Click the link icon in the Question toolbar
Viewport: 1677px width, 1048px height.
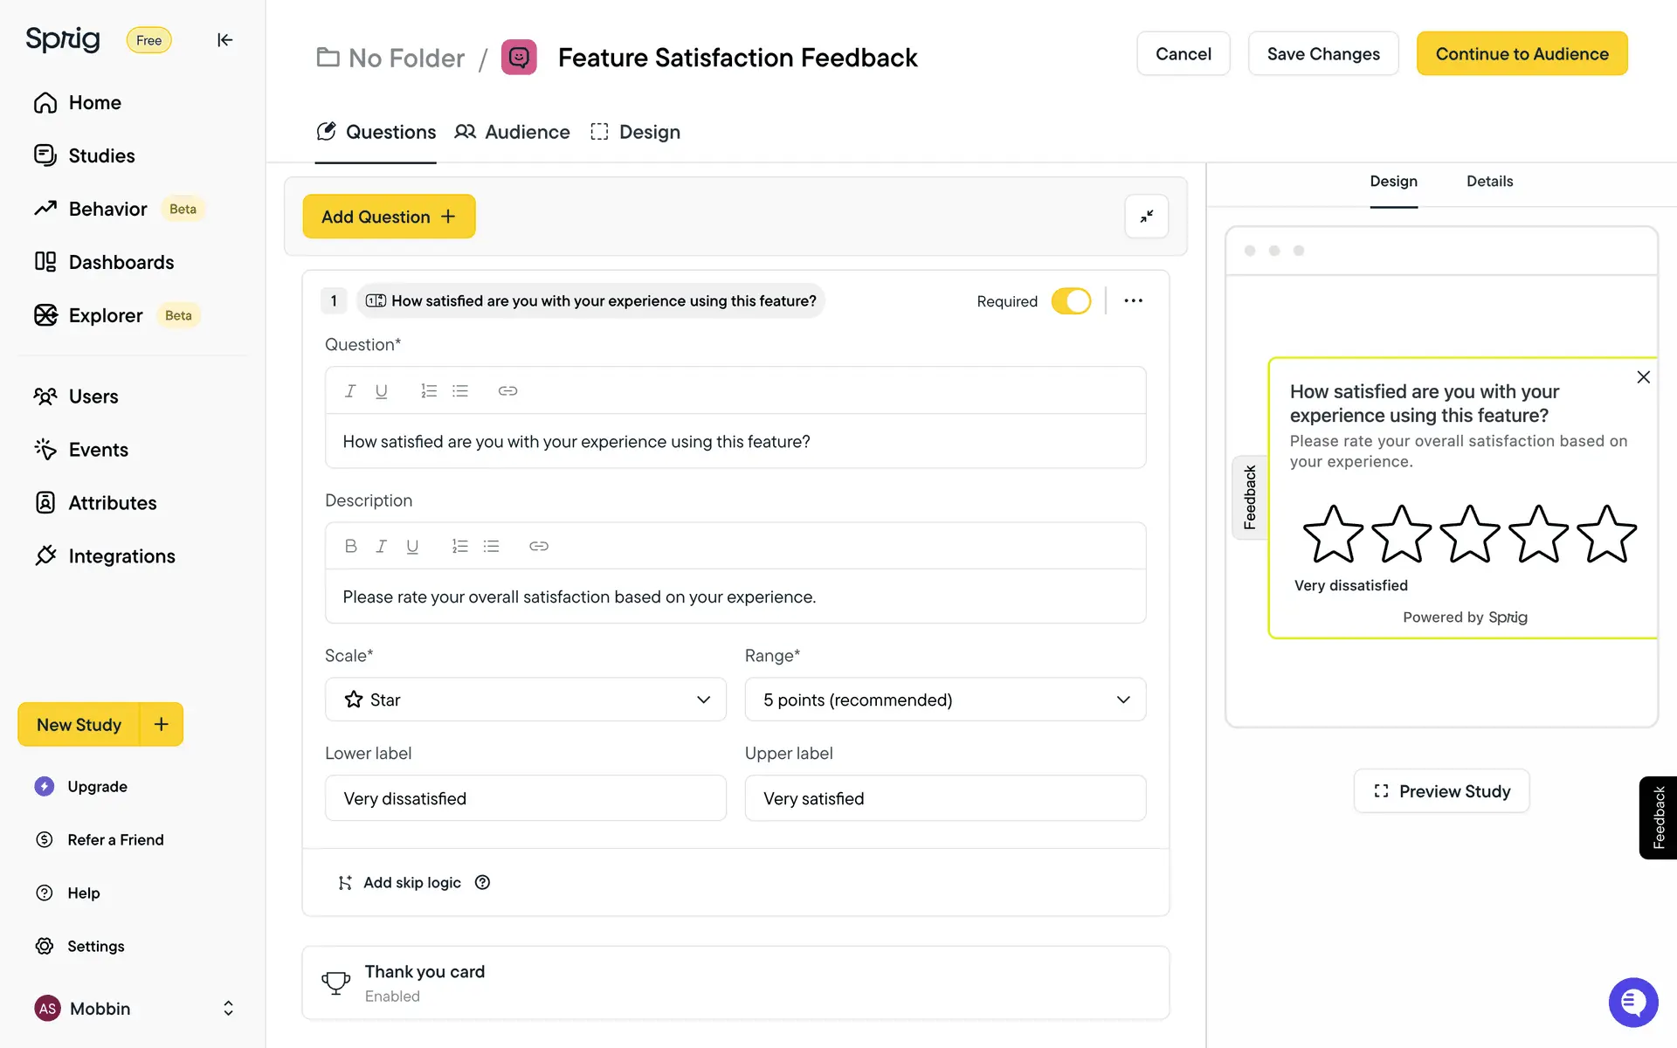click(x=507, y=390)
